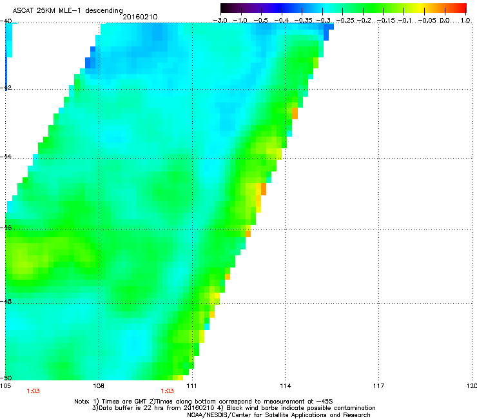The image size is (477, 419).
Task: Click the -0.2 color scale label
Action: [364, 21]
